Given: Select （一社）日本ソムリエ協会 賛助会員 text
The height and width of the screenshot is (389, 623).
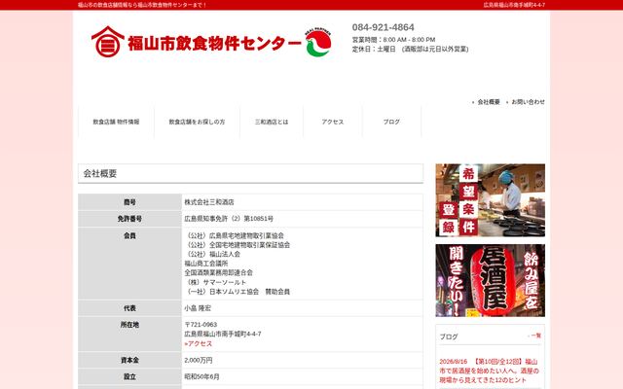Looking at the screenshot, I should (x=238, y=292).
